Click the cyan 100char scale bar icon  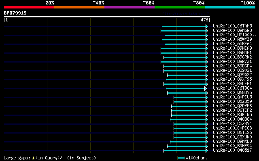click(x=181, y=158)
